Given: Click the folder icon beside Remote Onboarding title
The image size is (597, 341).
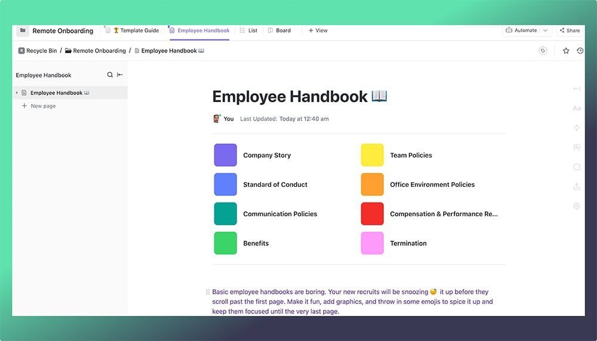Looking at the screenshot, I should (x=23, y=30).
